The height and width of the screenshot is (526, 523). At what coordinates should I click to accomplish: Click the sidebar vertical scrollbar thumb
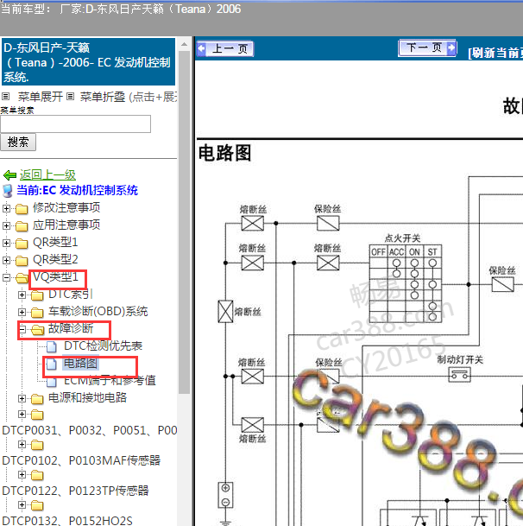(x=184, y=222)
